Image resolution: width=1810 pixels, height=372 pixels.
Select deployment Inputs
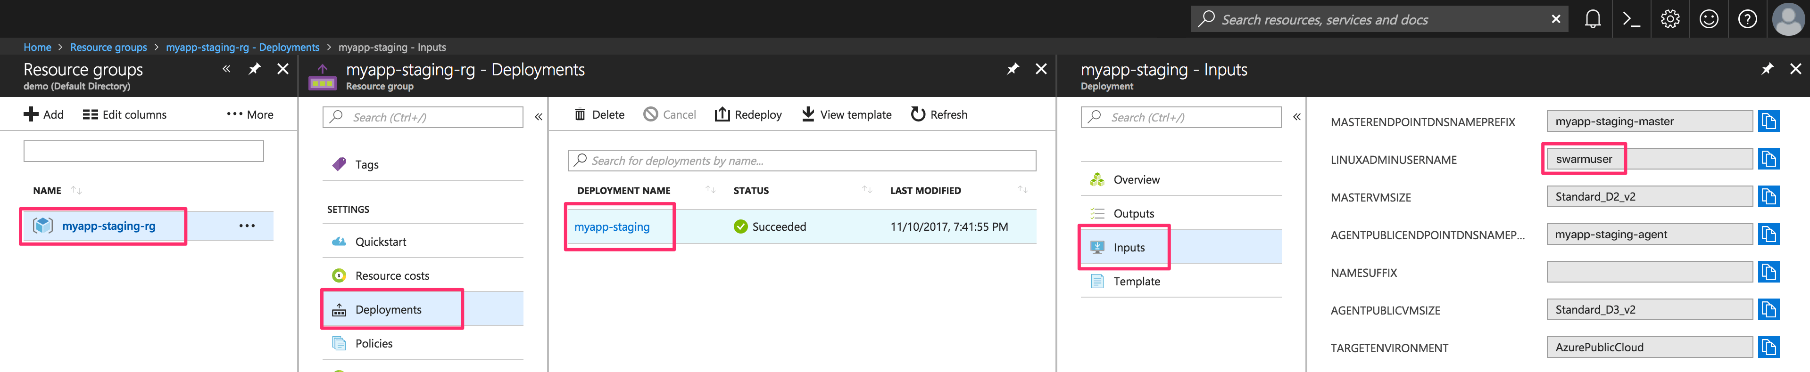[x=1180, y=247]
